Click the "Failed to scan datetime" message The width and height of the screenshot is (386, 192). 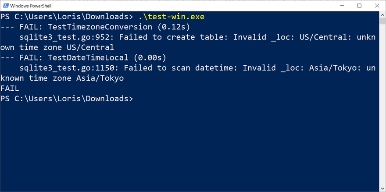tap(181, 68)
